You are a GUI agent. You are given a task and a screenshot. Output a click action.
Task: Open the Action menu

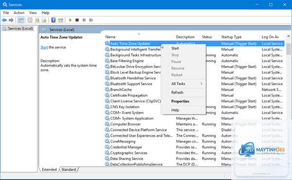(19, 13)
